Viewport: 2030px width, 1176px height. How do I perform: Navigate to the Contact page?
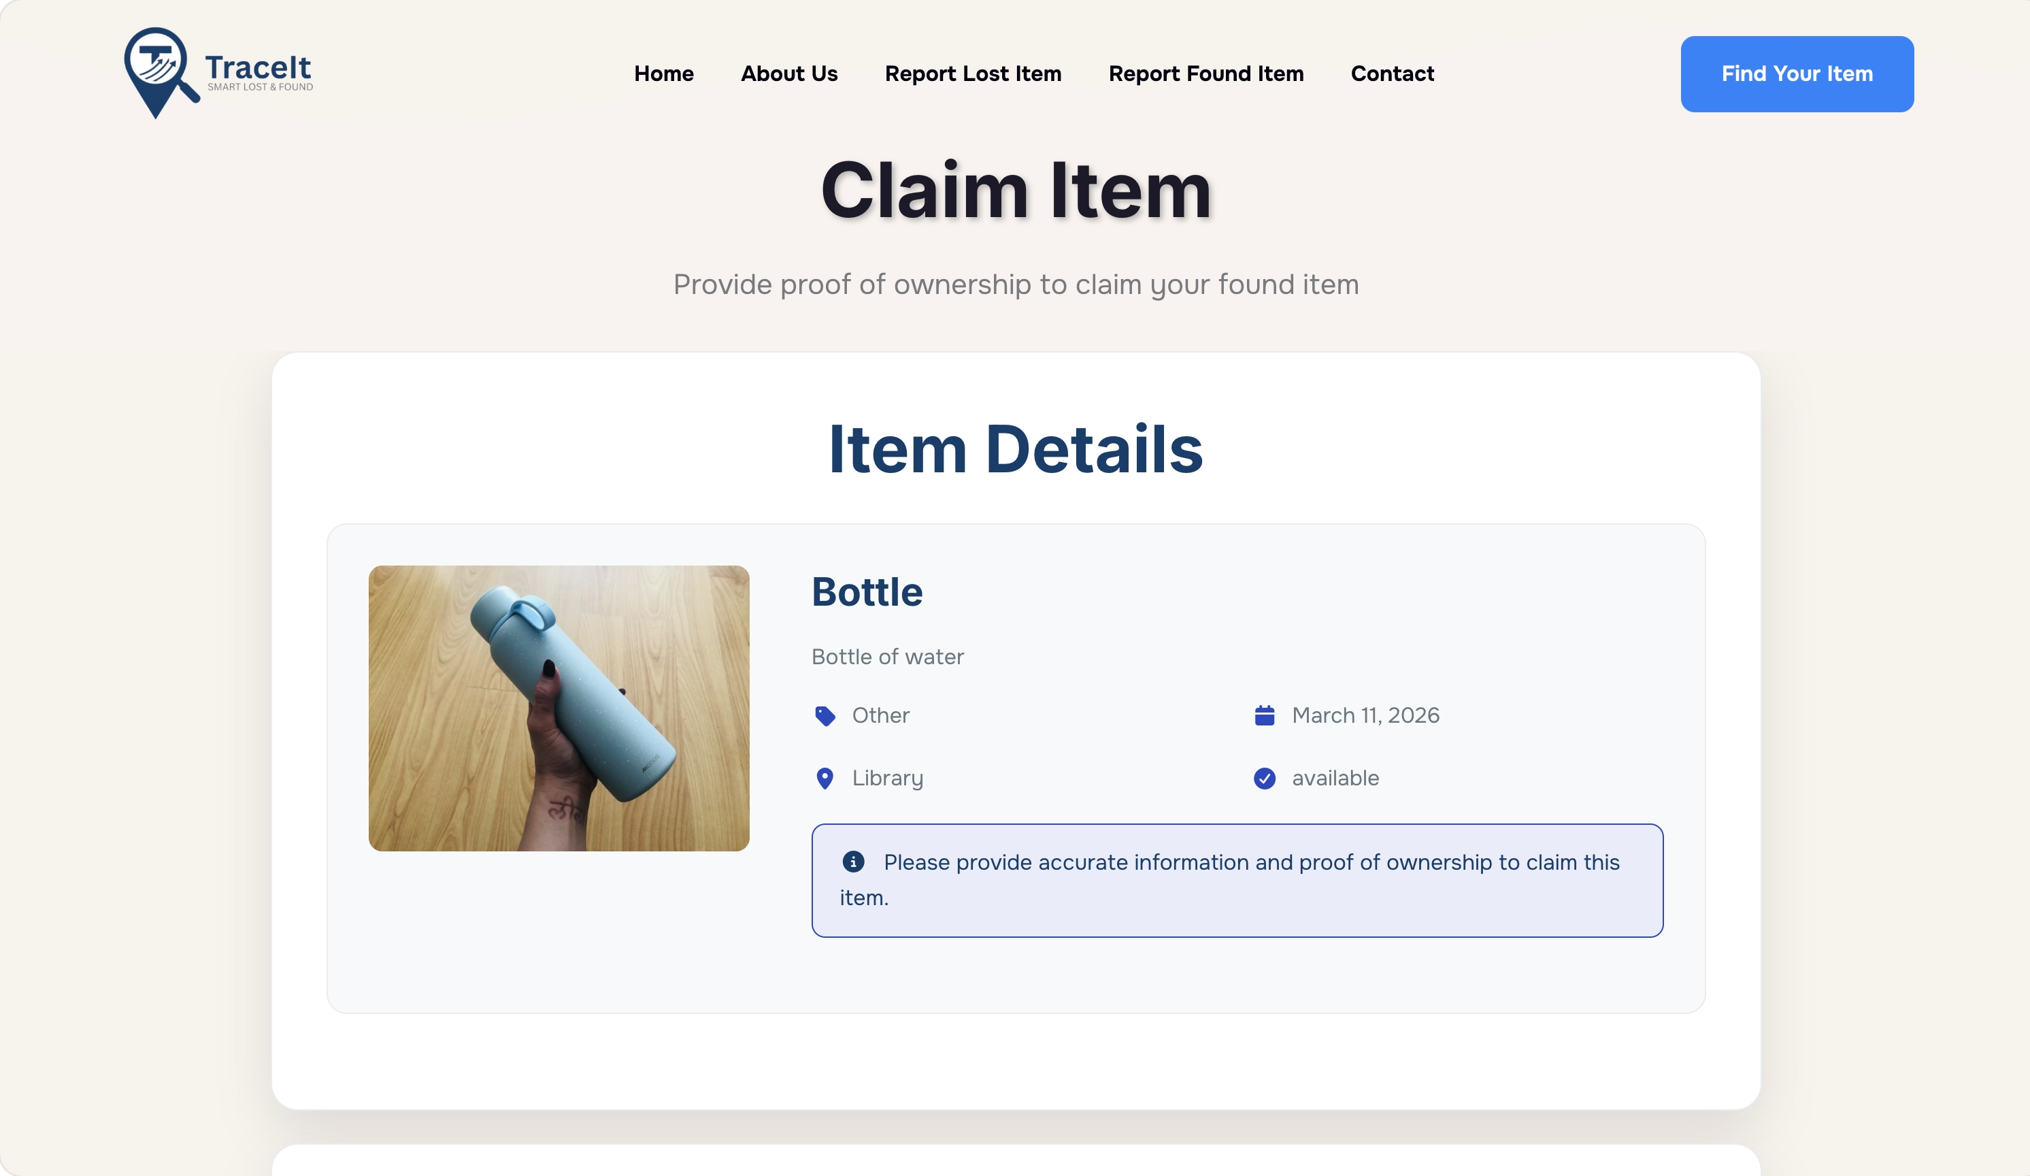1392,74
